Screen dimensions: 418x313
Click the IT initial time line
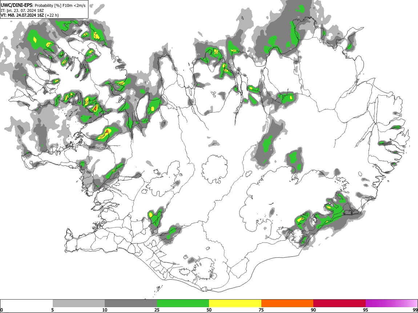click(x=22, y=11)
